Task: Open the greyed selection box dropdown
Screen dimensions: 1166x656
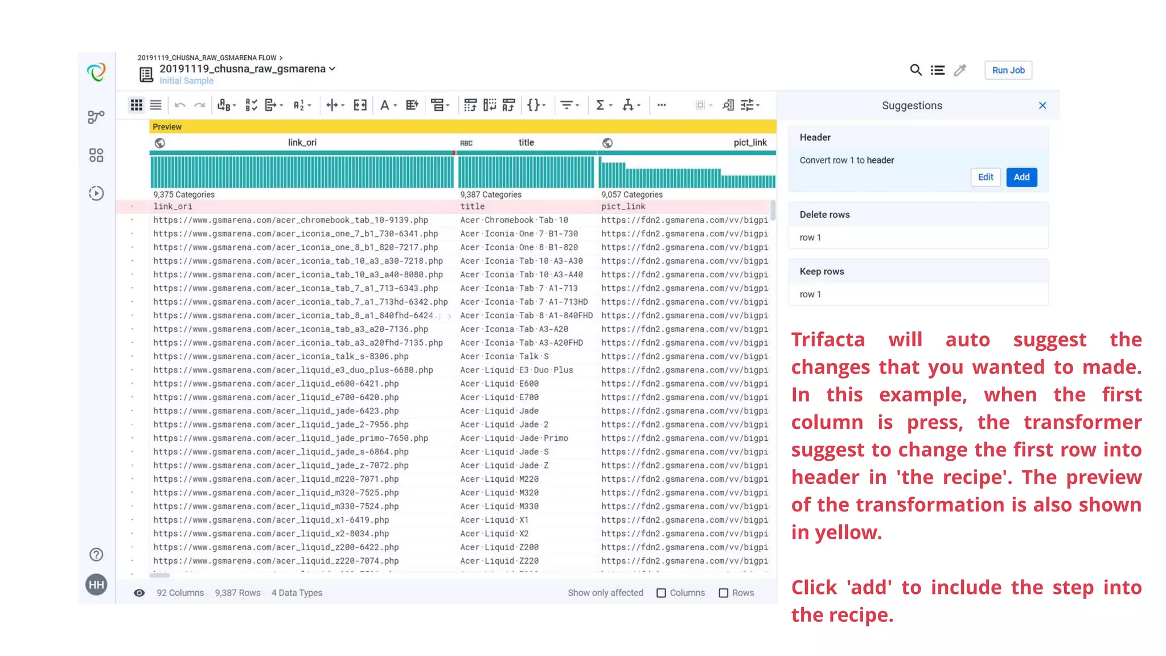Action: click(x=704, y=105)
